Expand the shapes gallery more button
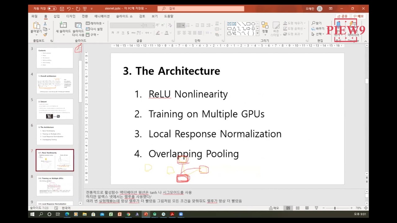The height and width of the screenshot is (223, 397). click(258, 33)
